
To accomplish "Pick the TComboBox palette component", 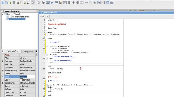I will [x=82, y=2].
